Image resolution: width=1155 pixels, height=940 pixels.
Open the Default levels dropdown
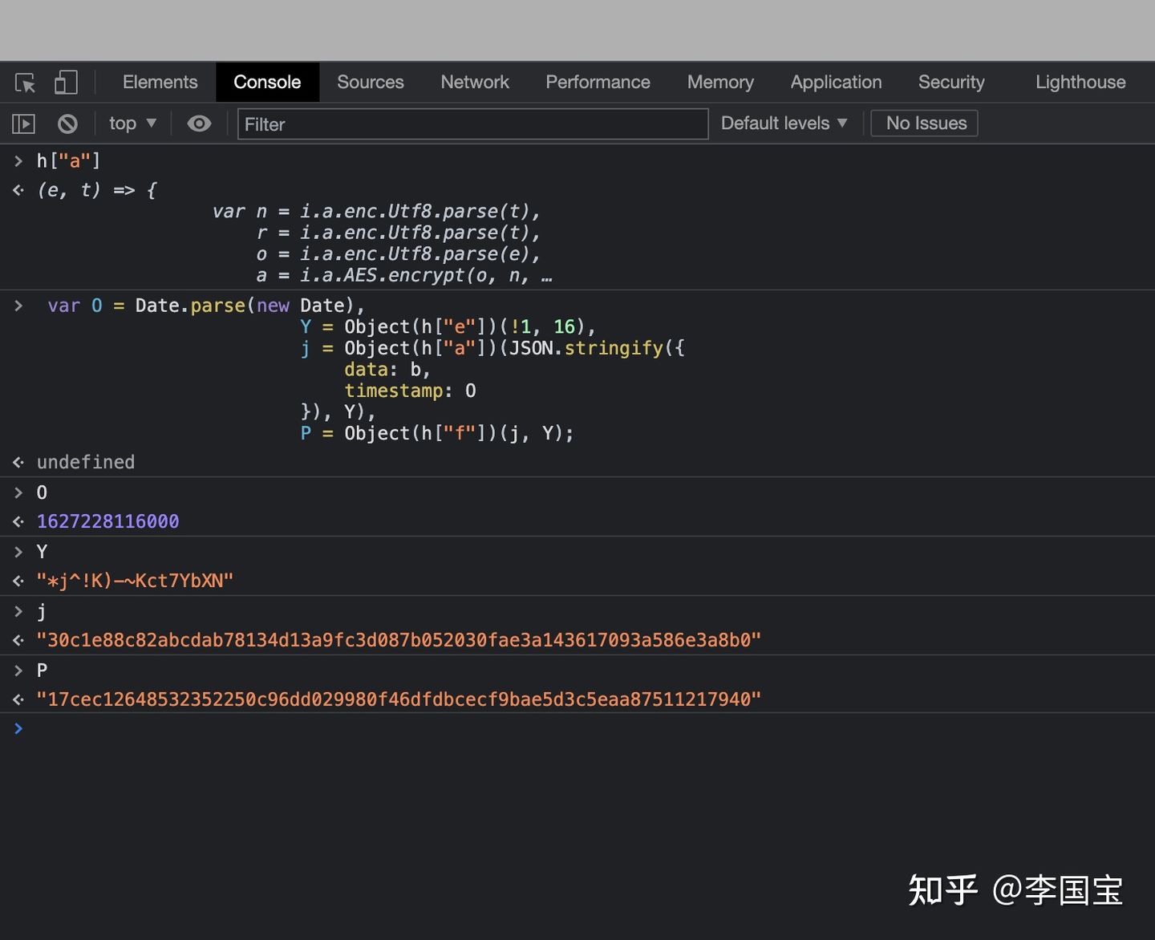784,124
